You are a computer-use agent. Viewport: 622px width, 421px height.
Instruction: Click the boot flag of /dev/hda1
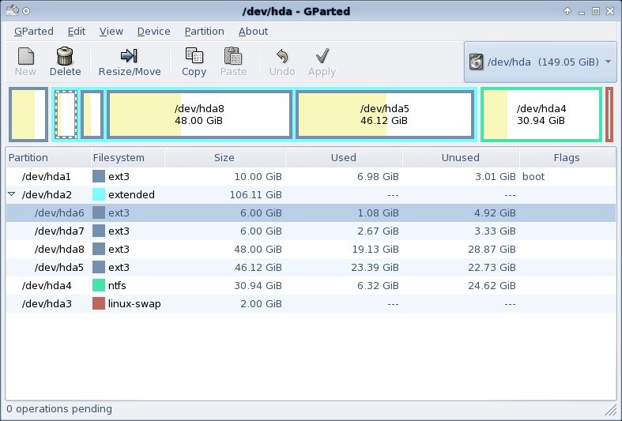point(533,176)
